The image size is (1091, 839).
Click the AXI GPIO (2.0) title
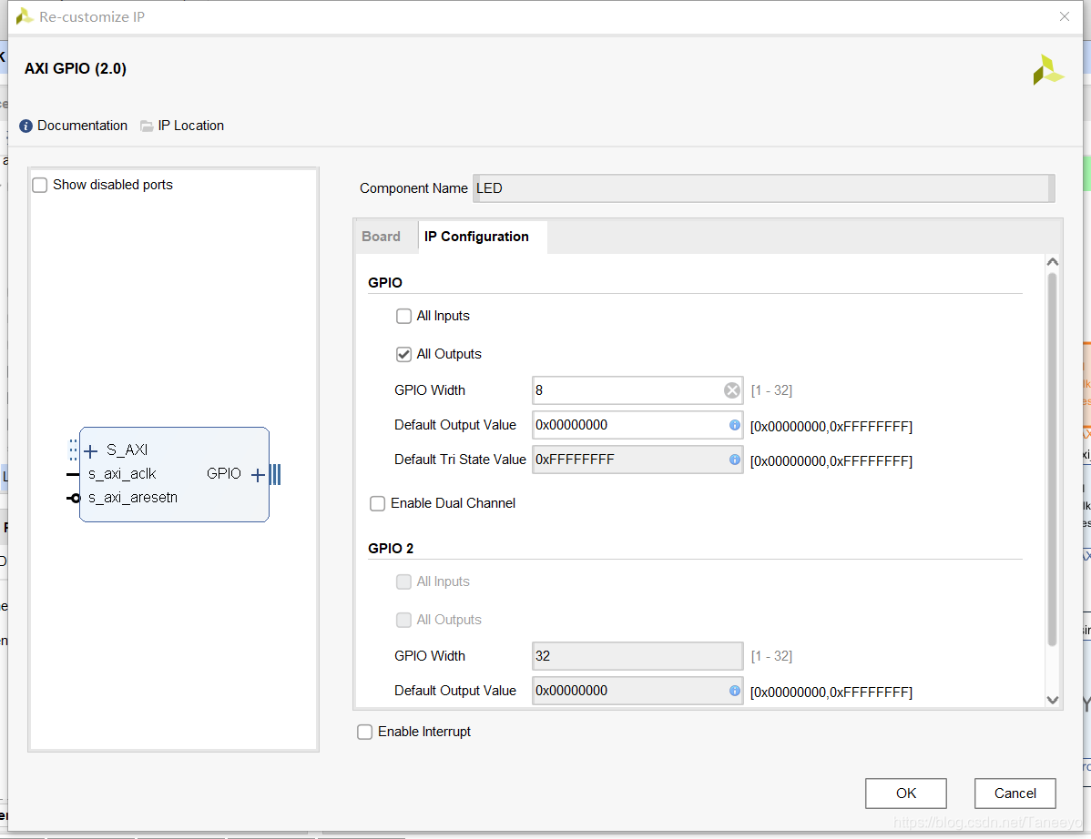76,69
